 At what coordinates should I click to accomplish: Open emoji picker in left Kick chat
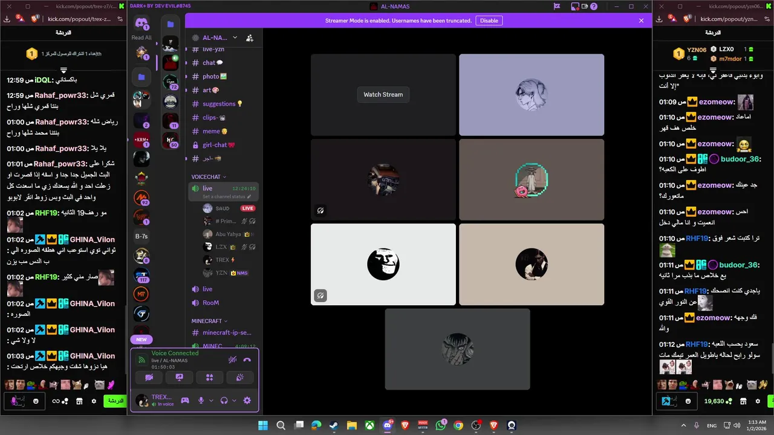click(x=36, y=401)
